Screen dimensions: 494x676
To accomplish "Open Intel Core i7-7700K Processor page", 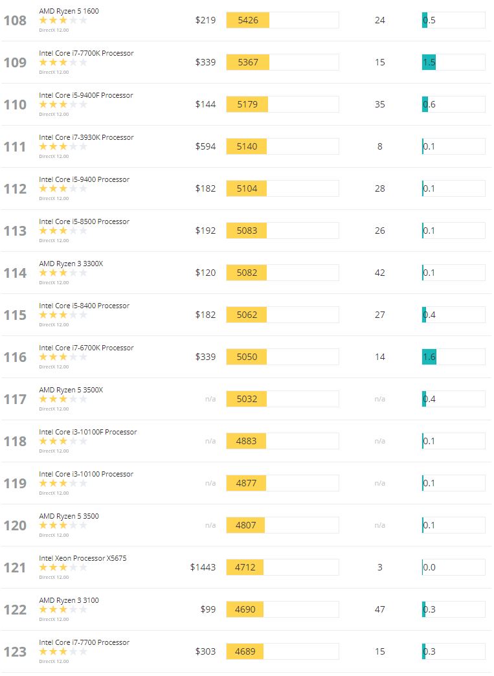I will point(86,53).
